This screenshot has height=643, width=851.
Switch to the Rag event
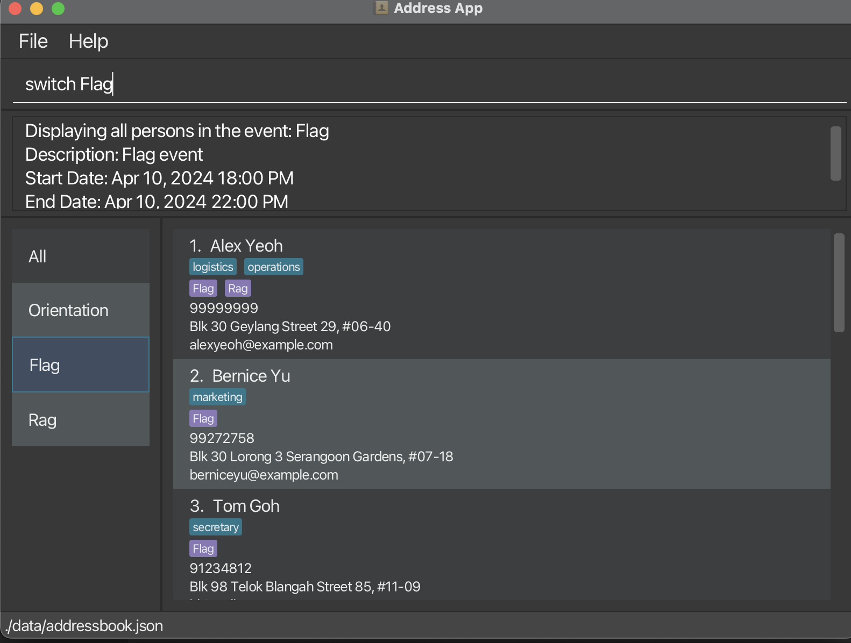(81, 420)
